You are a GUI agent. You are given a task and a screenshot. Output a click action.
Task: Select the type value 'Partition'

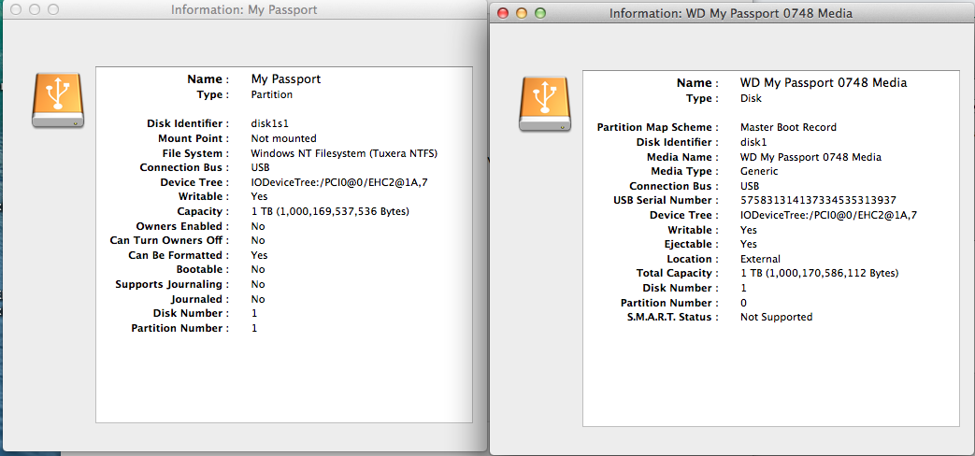pos(272,94)
